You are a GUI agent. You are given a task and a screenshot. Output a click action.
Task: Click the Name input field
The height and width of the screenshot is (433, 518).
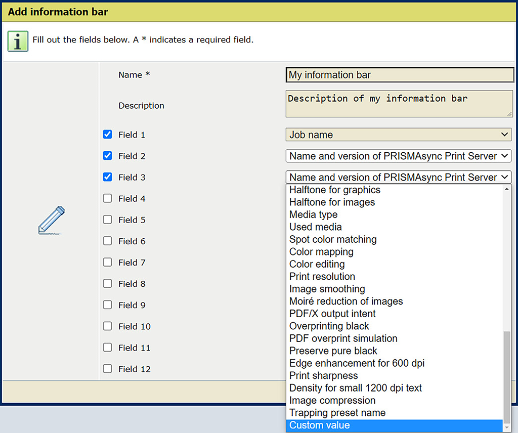pyautogui.click(x=400, y=75)
